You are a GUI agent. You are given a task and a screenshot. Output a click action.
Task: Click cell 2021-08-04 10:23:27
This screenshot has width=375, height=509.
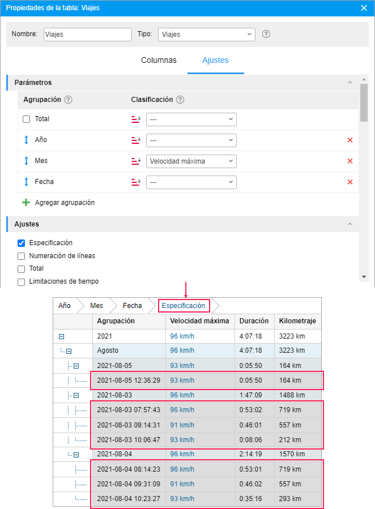coord(129,499)
